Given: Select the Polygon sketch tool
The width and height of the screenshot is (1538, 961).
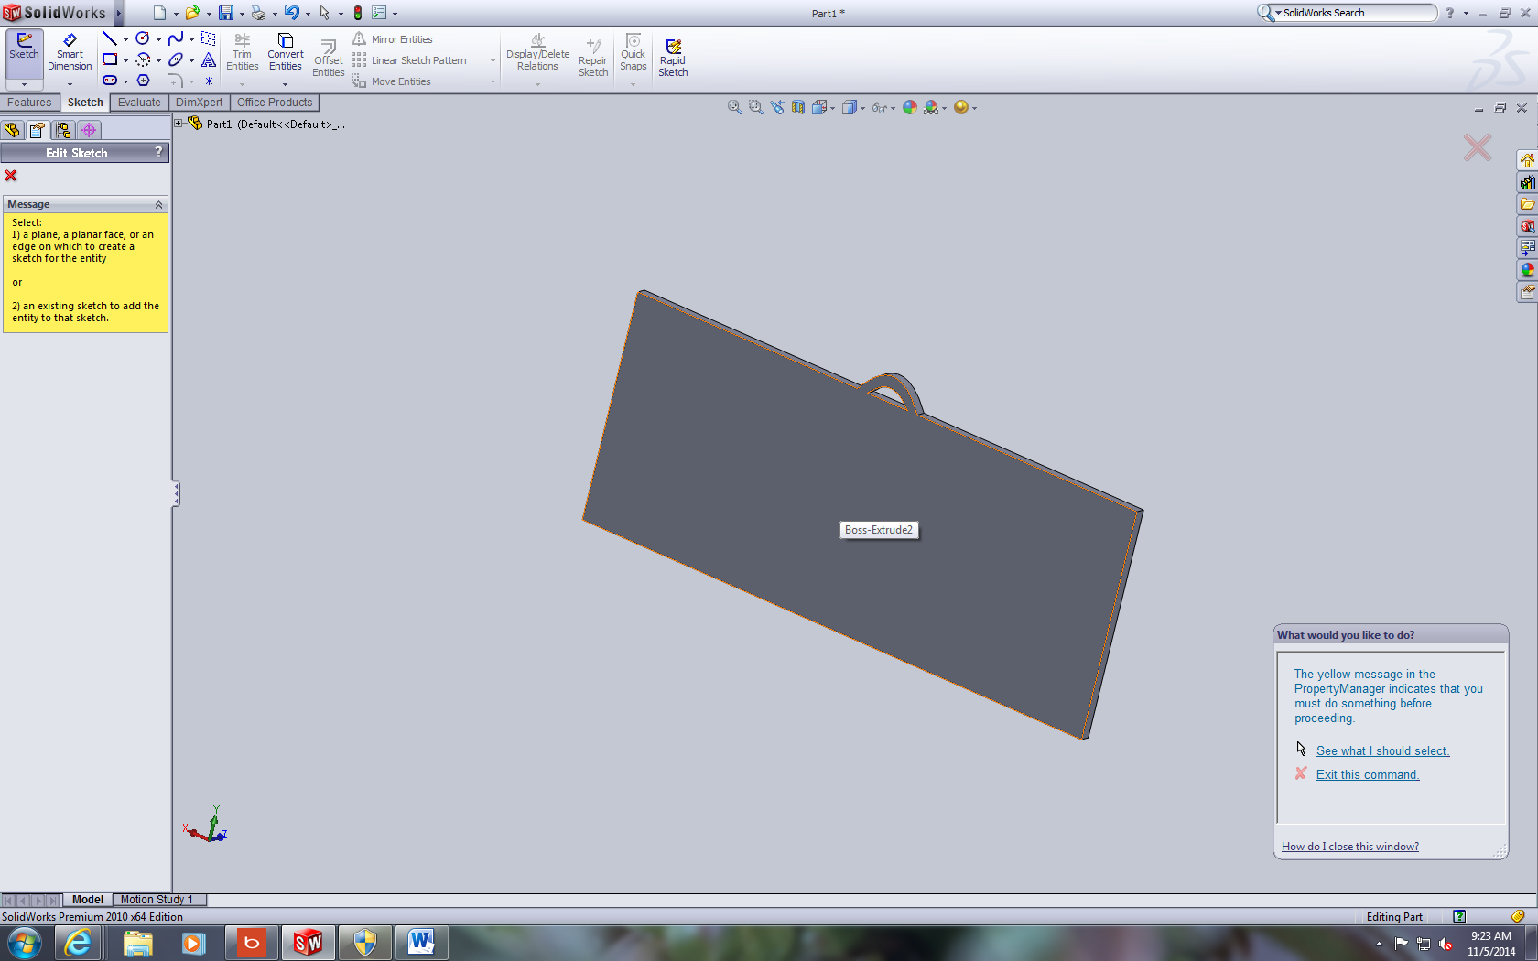Looking at the screenshot, I should [143, 81].
